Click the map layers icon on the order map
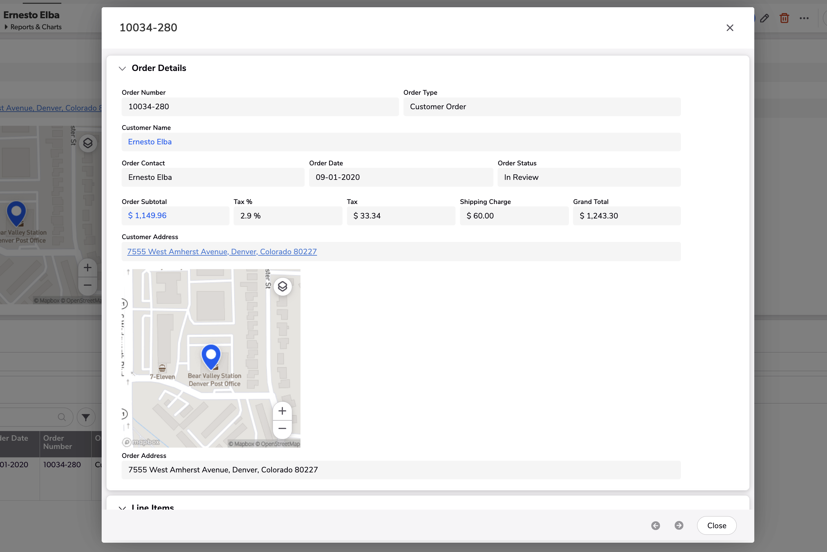Viewport: 827px width, 552px height. [282, 286]
